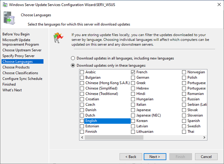Image resolution: width=224 pixels, height=164 pixels.
Task: Select download updates in all languages option
Action: tap(73, 58)
